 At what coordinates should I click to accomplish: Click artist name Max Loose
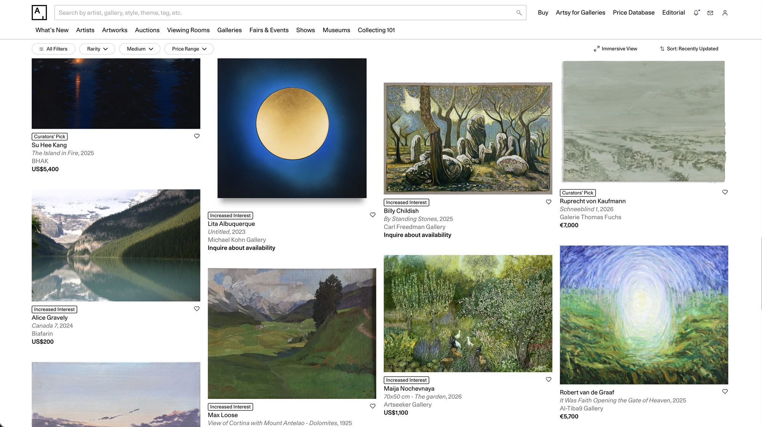click(x=223, y=415)
